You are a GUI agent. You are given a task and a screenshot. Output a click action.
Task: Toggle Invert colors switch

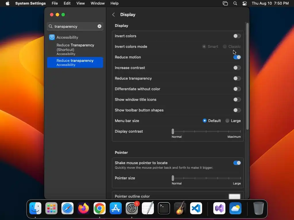237,36
